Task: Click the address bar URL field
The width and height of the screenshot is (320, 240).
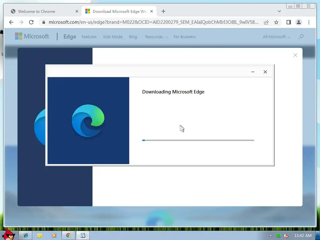Action: [153, 22]
